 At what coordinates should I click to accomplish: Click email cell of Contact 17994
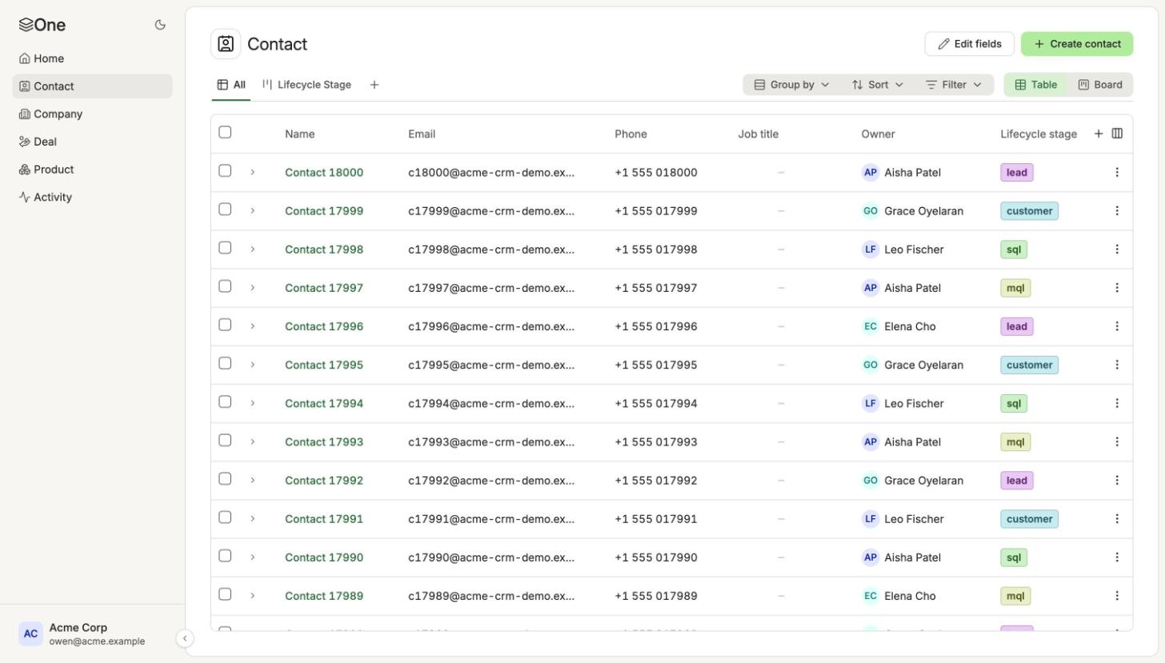[491, 403]
